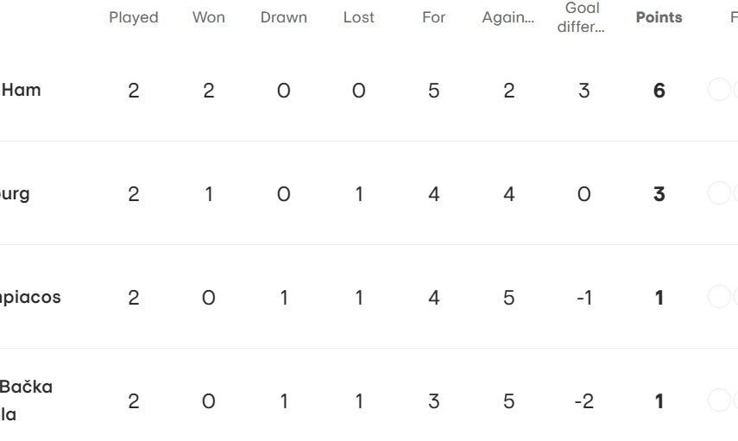Click the form circle in Olympiacos row

[719, 297]
